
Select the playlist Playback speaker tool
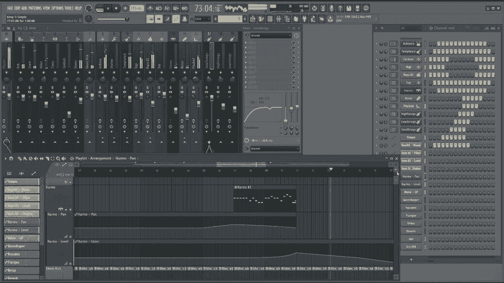point(63,158)
